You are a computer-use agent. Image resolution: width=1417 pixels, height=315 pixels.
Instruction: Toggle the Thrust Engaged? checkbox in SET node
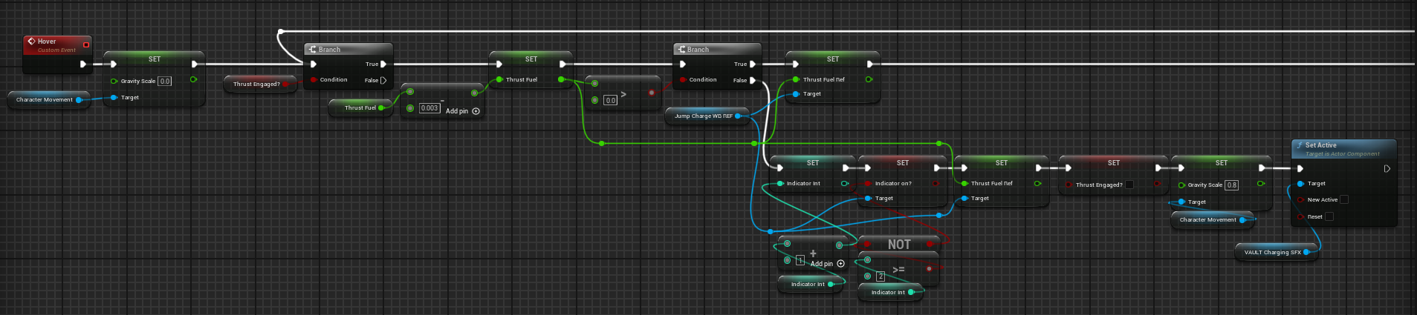(1129, 185)
